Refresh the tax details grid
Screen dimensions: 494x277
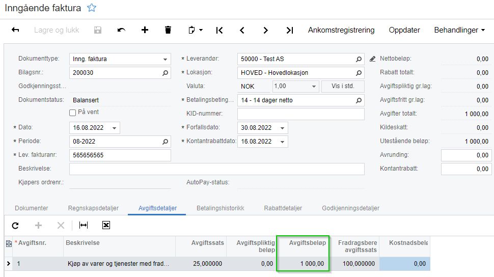pyautogui.click(x=15, y=226)
